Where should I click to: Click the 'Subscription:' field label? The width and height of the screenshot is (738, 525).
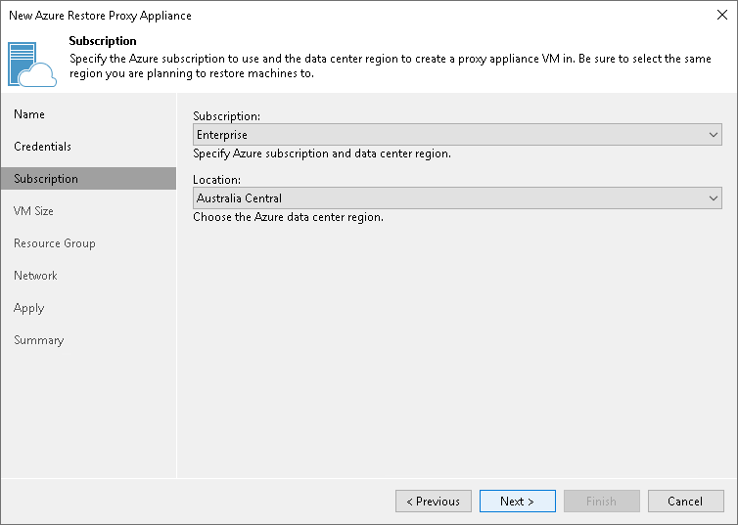click(226, 116)
